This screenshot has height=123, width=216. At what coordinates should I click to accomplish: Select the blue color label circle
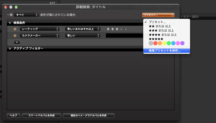(x=173, y=43)
